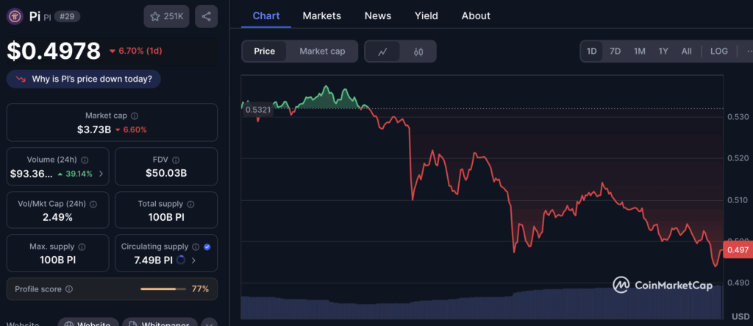Click the 0.530 axis label
This screenshot has width=753, height=326.
tap(738, 117)
